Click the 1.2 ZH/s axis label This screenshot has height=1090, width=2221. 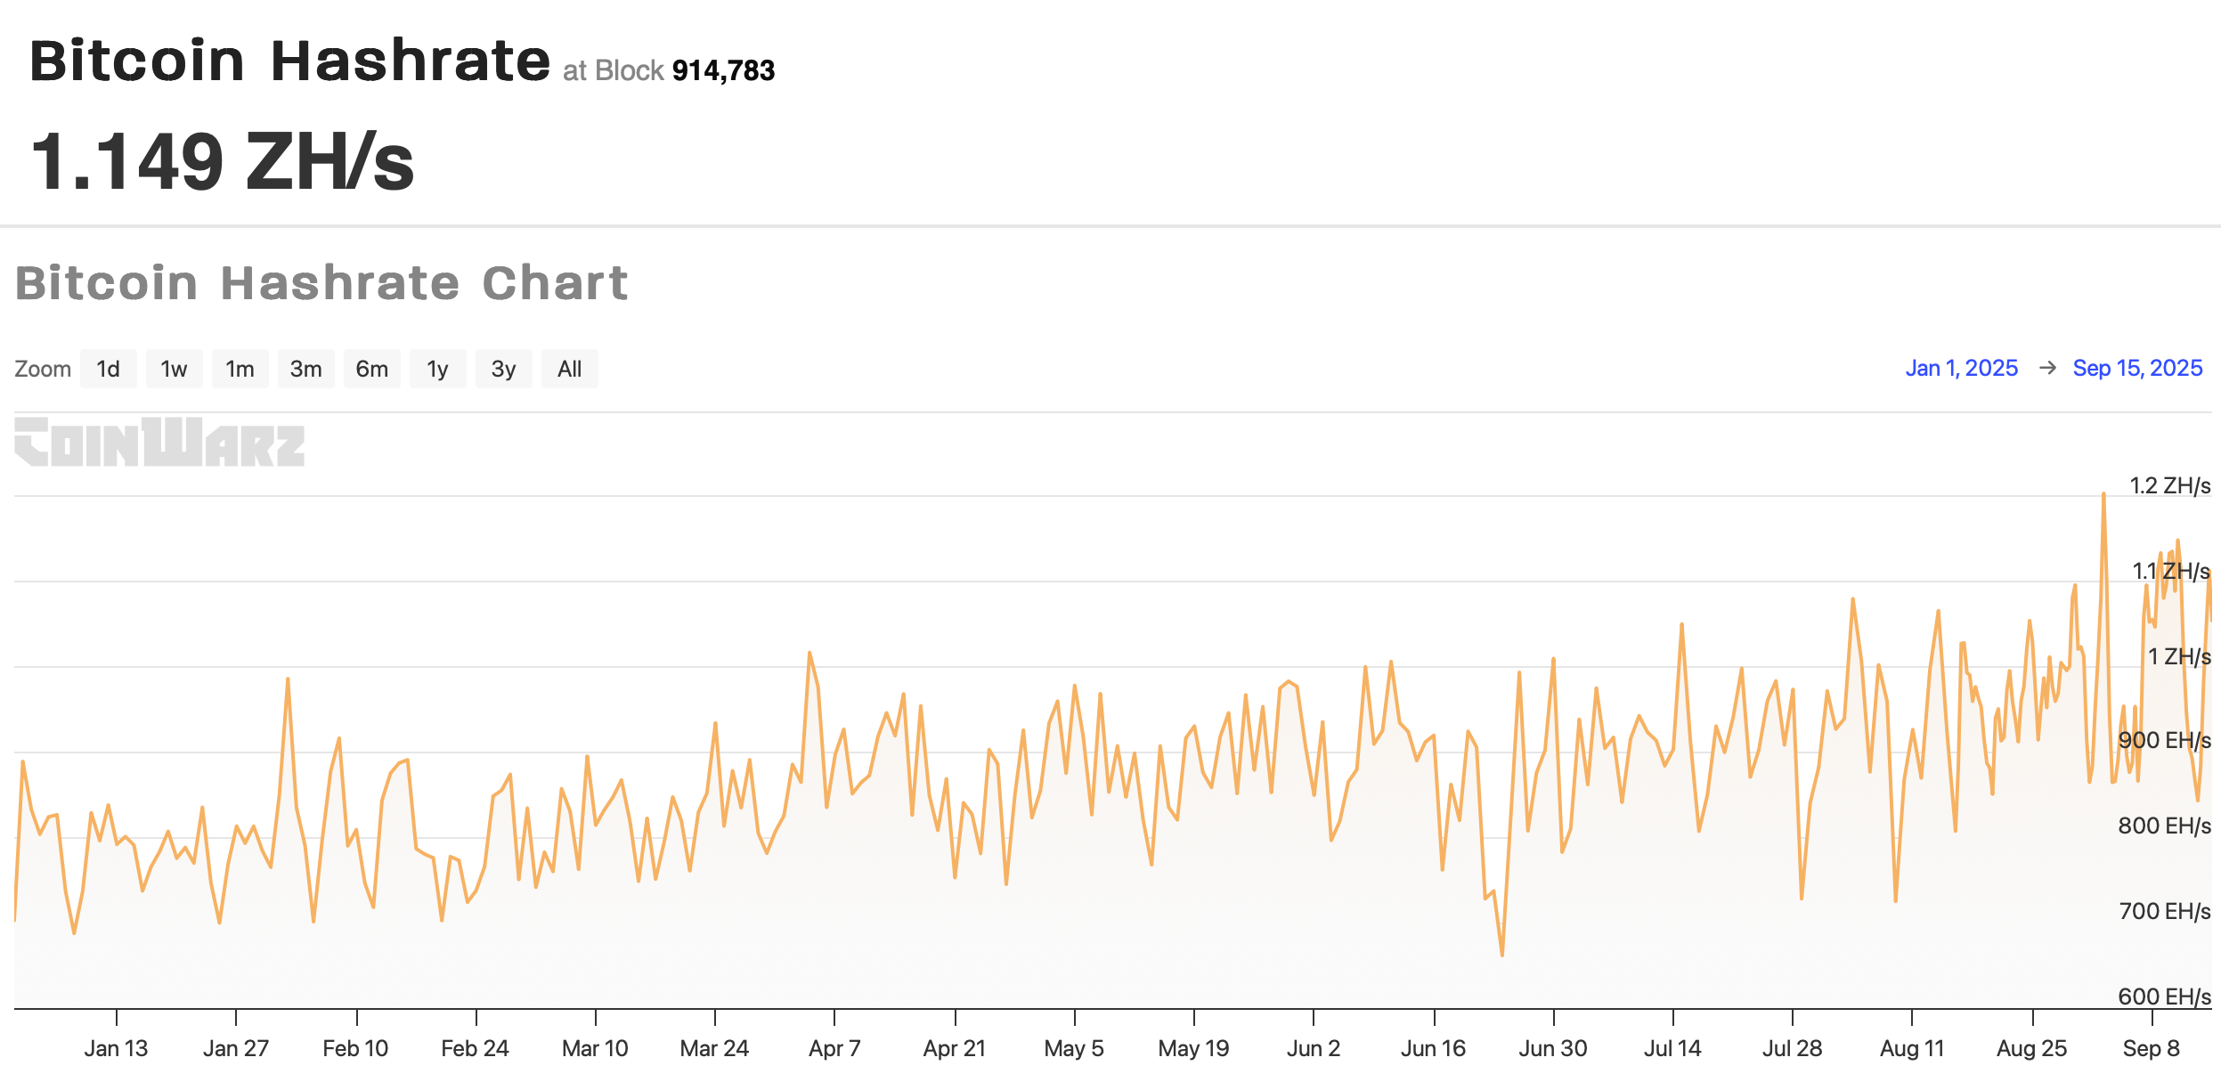(x=2169, y=485)
